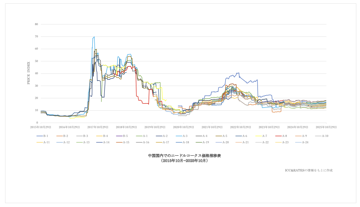Click the 2020年10月29日 x-axis label
The height and width of the screenshot is (207, 360).
point(183,127)
